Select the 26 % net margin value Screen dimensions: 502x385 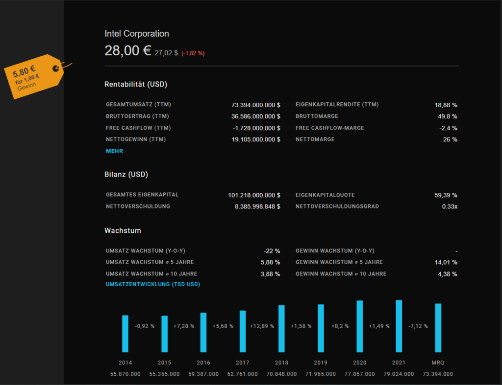coord(450,139)
